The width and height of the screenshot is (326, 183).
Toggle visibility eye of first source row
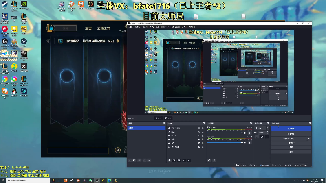pos(199,128)
